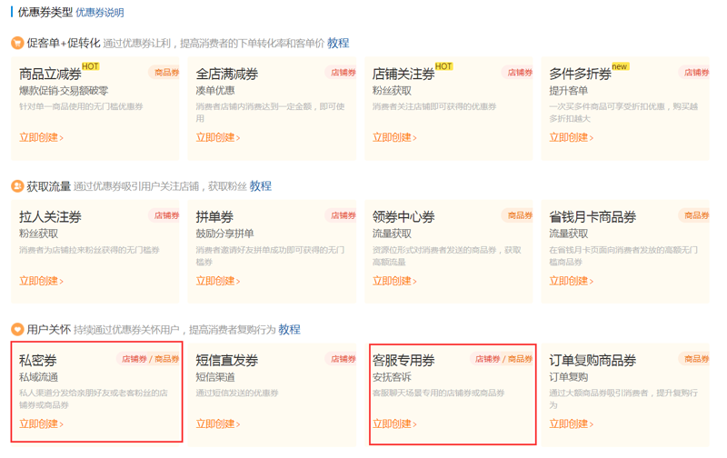Click 立即创建 under 全店满减券

pos(217,138)
